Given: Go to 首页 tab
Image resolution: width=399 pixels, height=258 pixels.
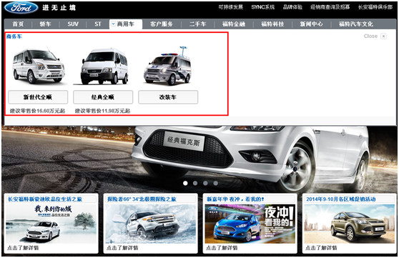Looking at the screenshot, I should 18,24.
